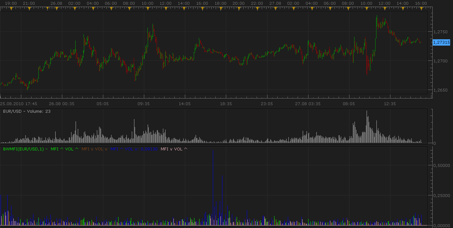Click the current price tag 1,27315
453x228 pixels.
[442, 42]
